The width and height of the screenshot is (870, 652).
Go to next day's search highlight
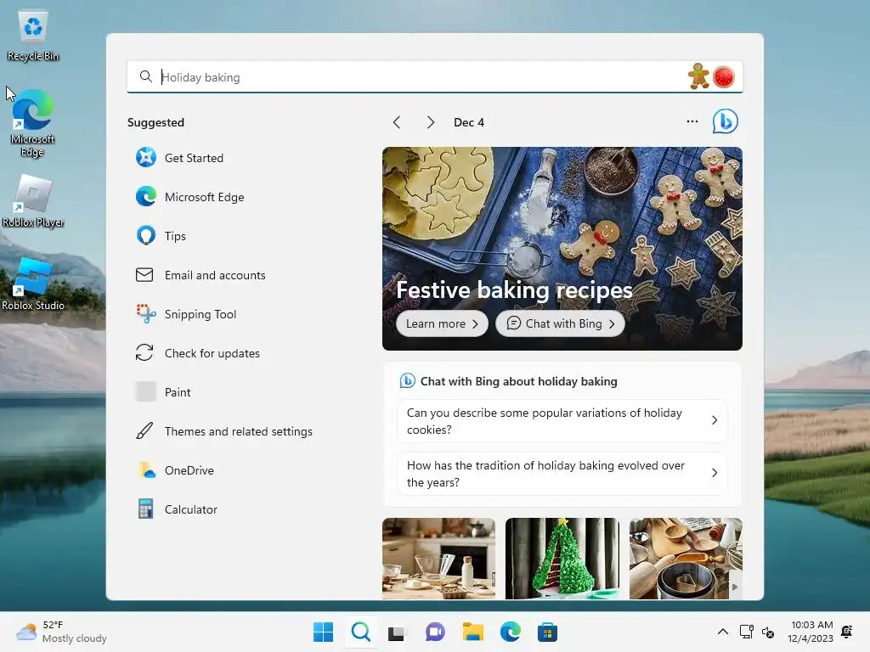431,122
